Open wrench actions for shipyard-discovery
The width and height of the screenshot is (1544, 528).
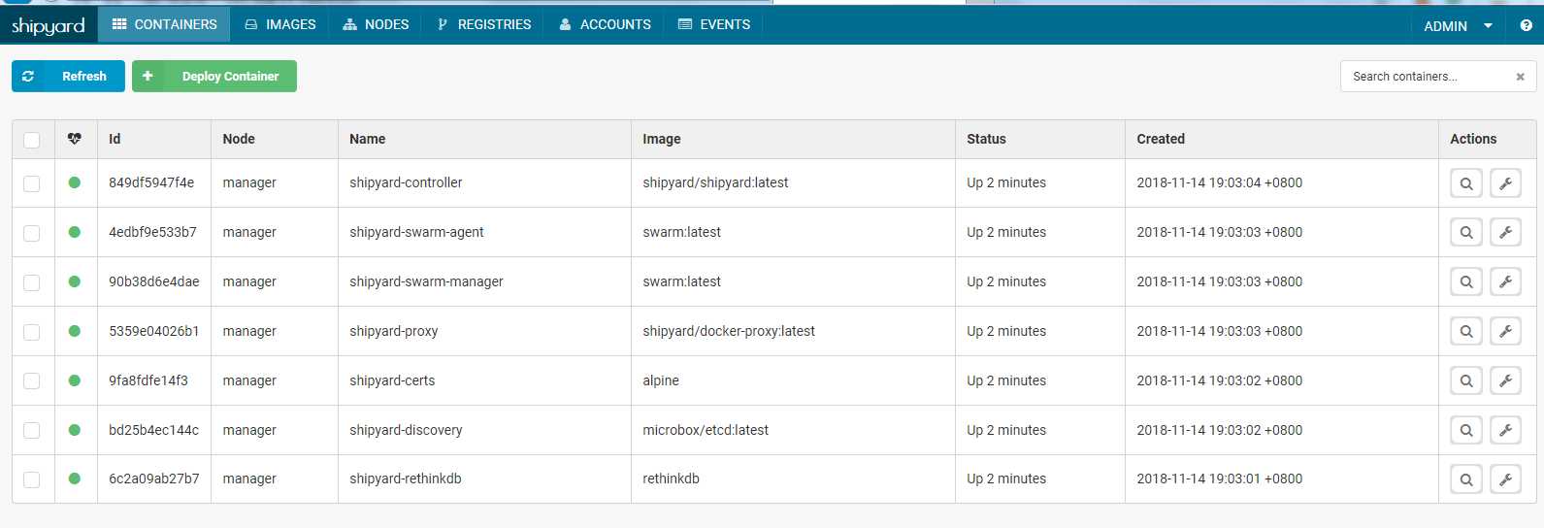[1505, 431]
